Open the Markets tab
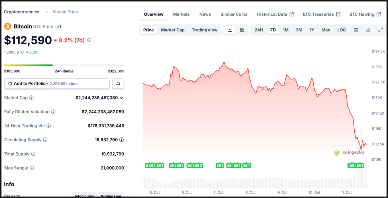388x198 pixels. click(181, 14)
